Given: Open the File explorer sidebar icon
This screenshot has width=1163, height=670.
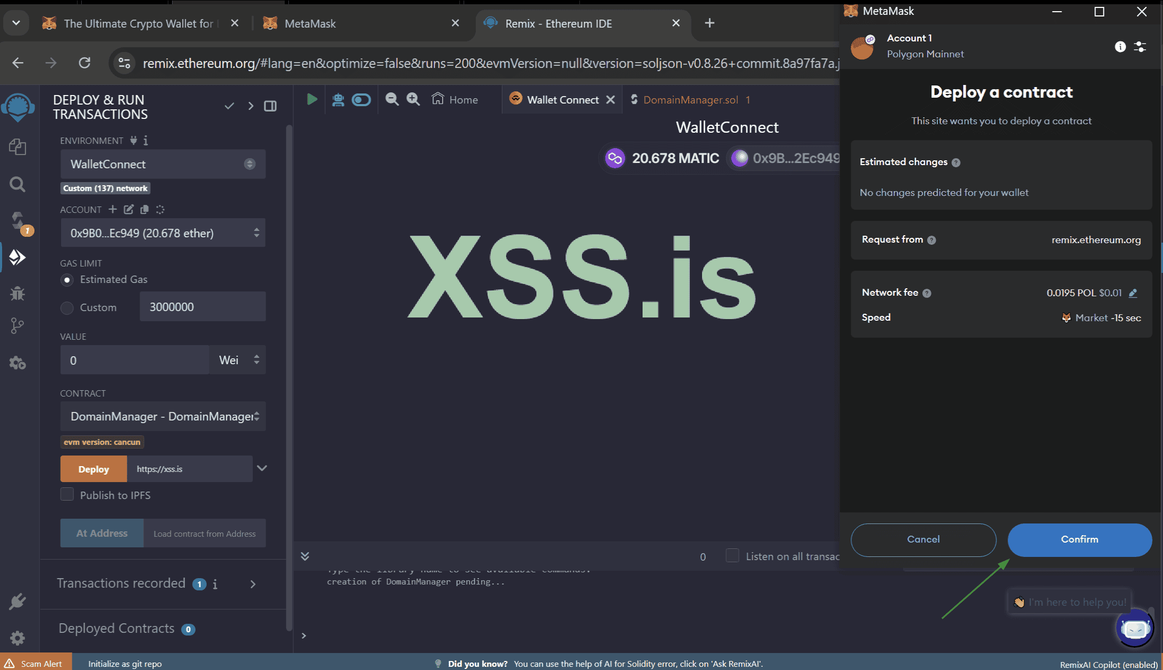Looking at the screenshot, I should point(18,147).
